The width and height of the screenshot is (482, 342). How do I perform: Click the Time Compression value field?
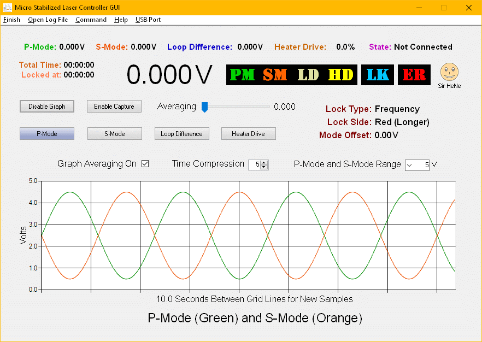coord(254,164)
